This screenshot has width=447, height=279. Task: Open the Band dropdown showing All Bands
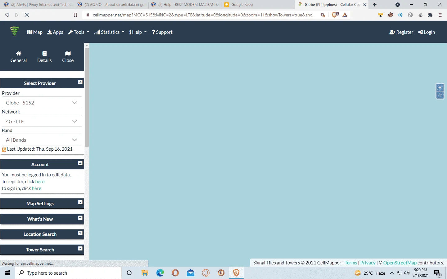pyautogui.click(x=42, y=140)
